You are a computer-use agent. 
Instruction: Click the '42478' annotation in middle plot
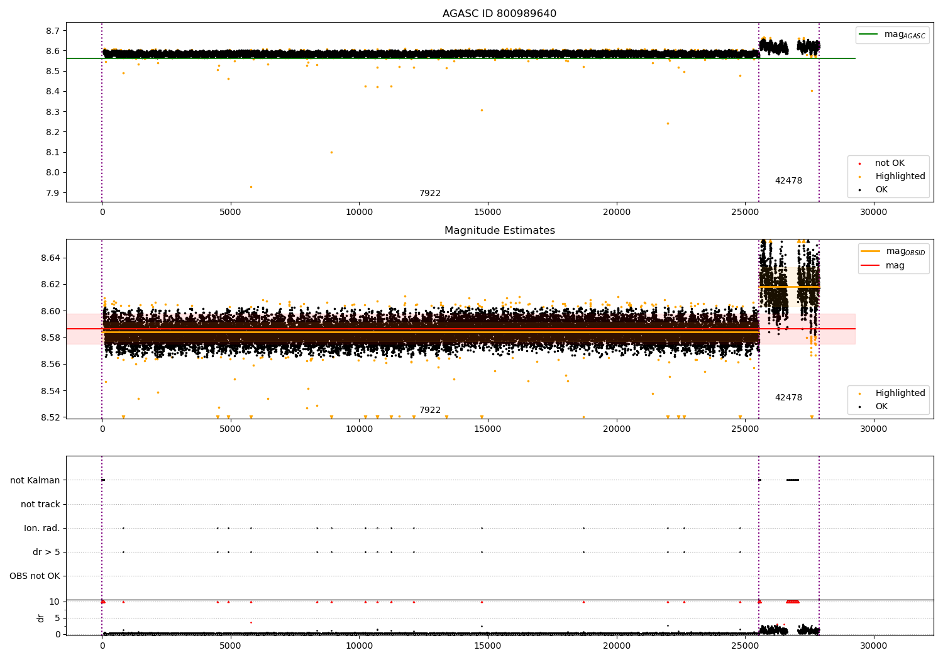[788, 398]
